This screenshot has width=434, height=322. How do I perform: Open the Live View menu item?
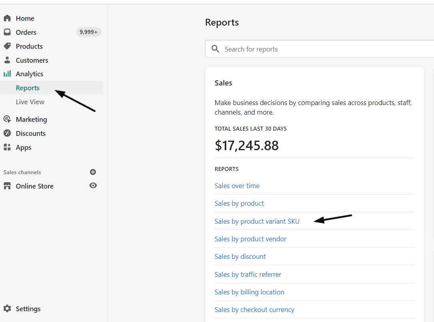(30, 102)
